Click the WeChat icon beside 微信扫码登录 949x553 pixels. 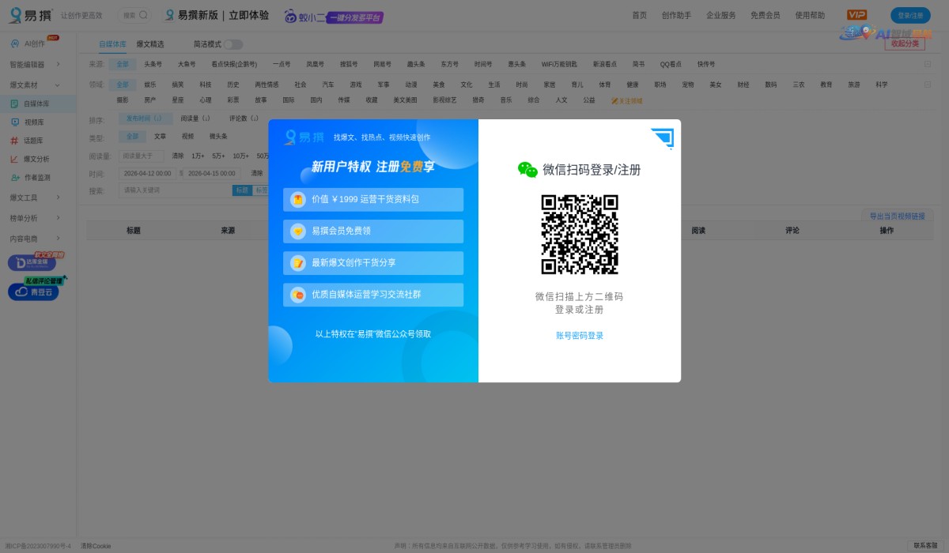pyautogui.click(x=527, y=169)
